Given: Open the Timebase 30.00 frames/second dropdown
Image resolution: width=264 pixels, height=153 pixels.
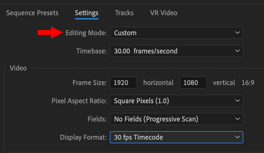Looking at the screenshot, I should (x=176, y=51).
